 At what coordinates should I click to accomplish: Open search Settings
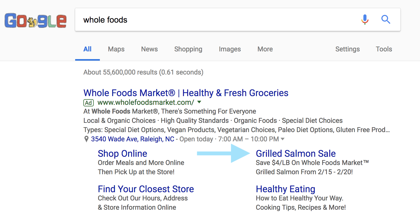pyautogui.click(x=347, y=49)
